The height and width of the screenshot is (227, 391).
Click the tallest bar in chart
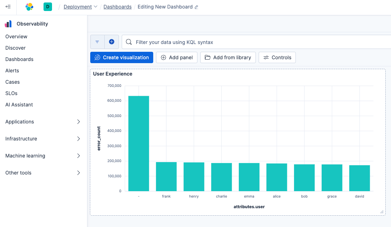tap(138, 144)
